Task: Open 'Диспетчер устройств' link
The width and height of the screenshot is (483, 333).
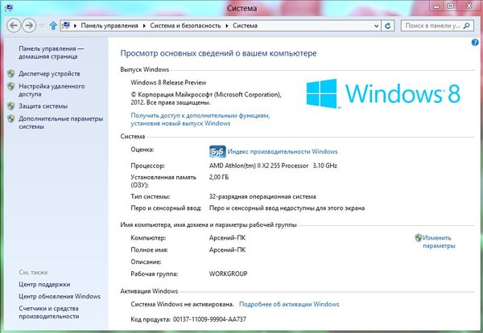Action: [49, 73]
